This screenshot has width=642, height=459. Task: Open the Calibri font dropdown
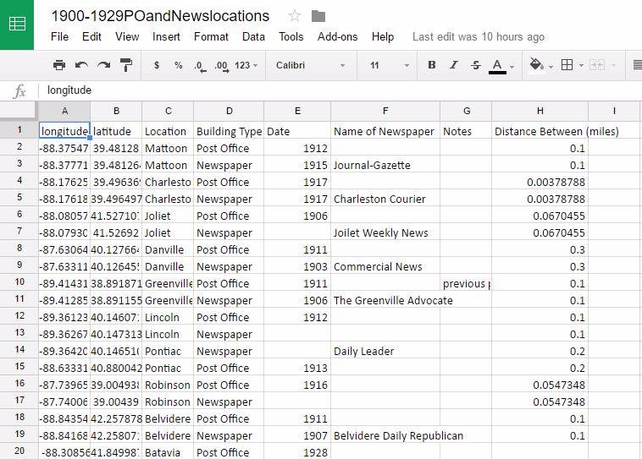(x=310, y=65)
